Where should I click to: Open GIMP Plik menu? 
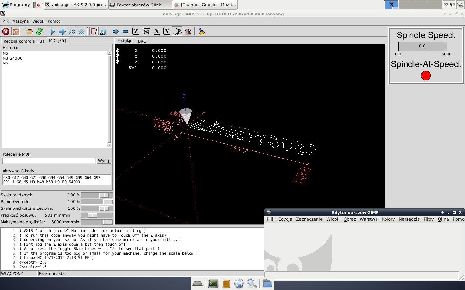coord(270,219)
